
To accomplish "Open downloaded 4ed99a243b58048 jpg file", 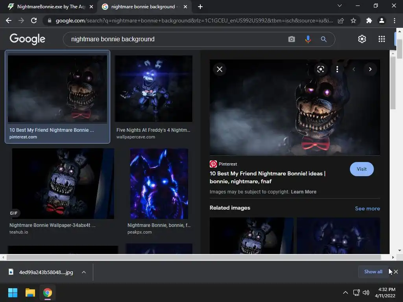I will [46, 272].
